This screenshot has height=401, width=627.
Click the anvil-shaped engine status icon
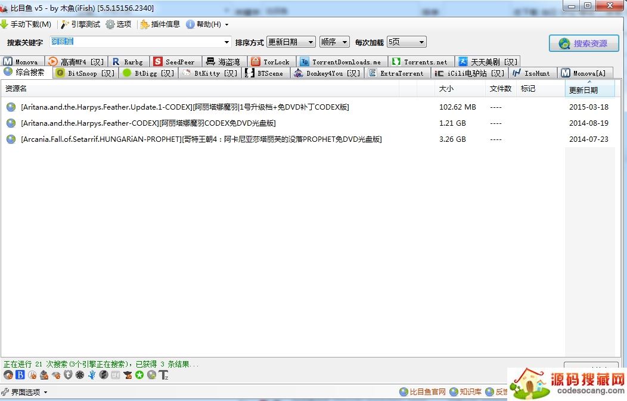(128, 375)
